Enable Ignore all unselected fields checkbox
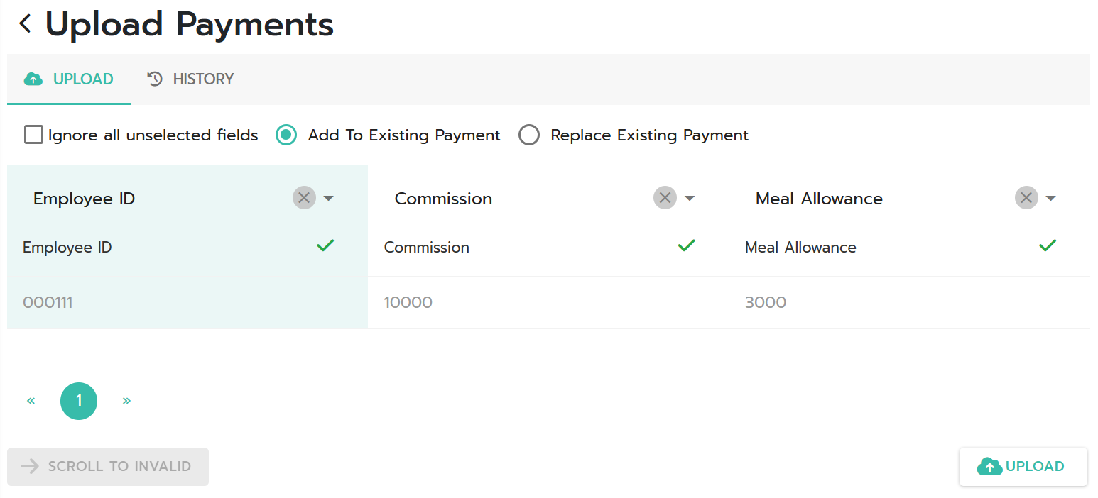The height and width of the screenshot is (498, 1098). (33, 135)
